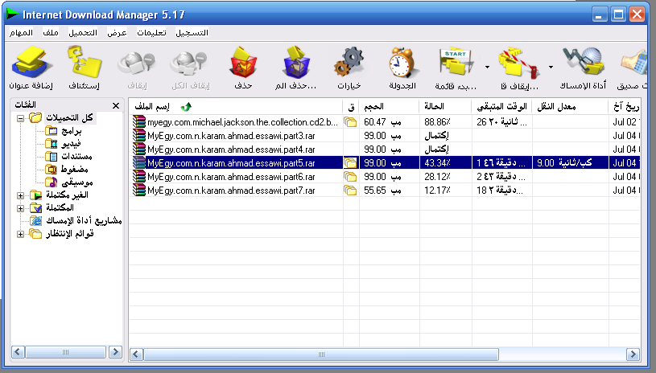Open the Start Queue dropdown arrow

[x=488, y=67]
